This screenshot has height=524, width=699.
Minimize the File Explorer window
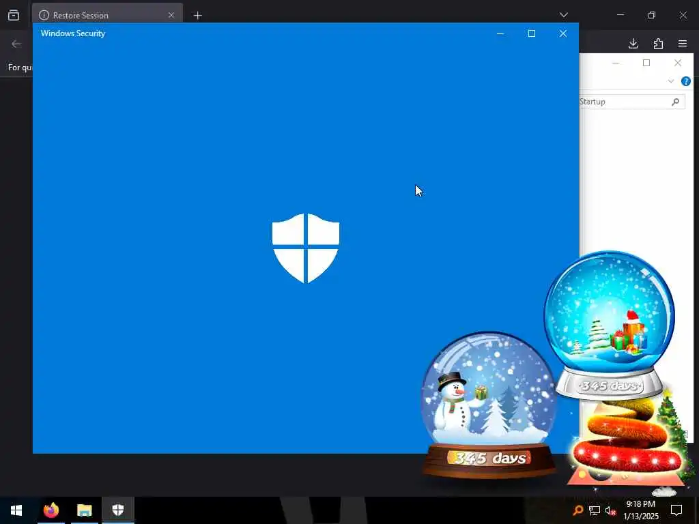click(x=616, y=63)
